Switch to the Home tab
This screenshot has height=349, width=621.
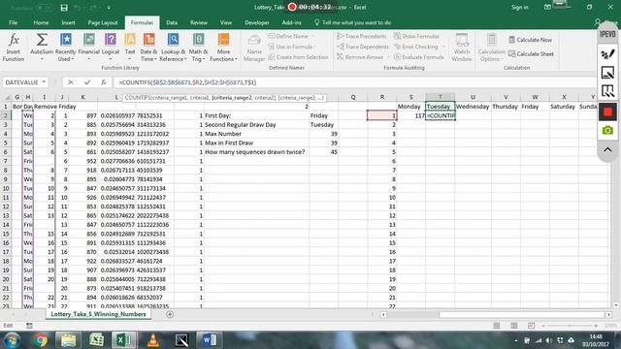(x=41, y=22)
